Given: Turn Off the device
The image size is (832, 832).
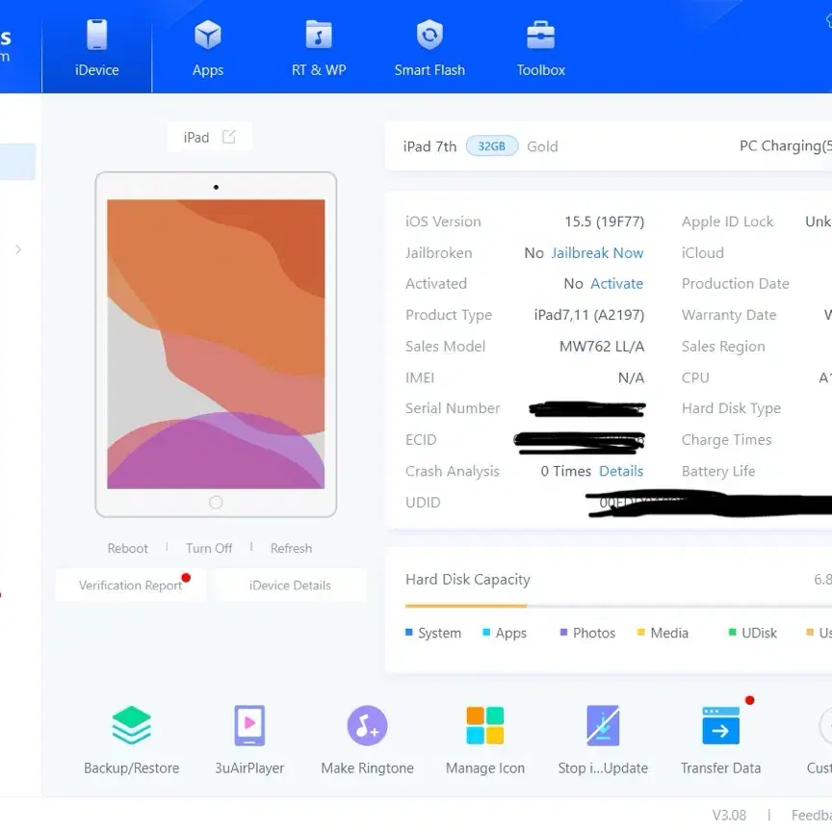Looking at the screenshot, I should 209,548.
